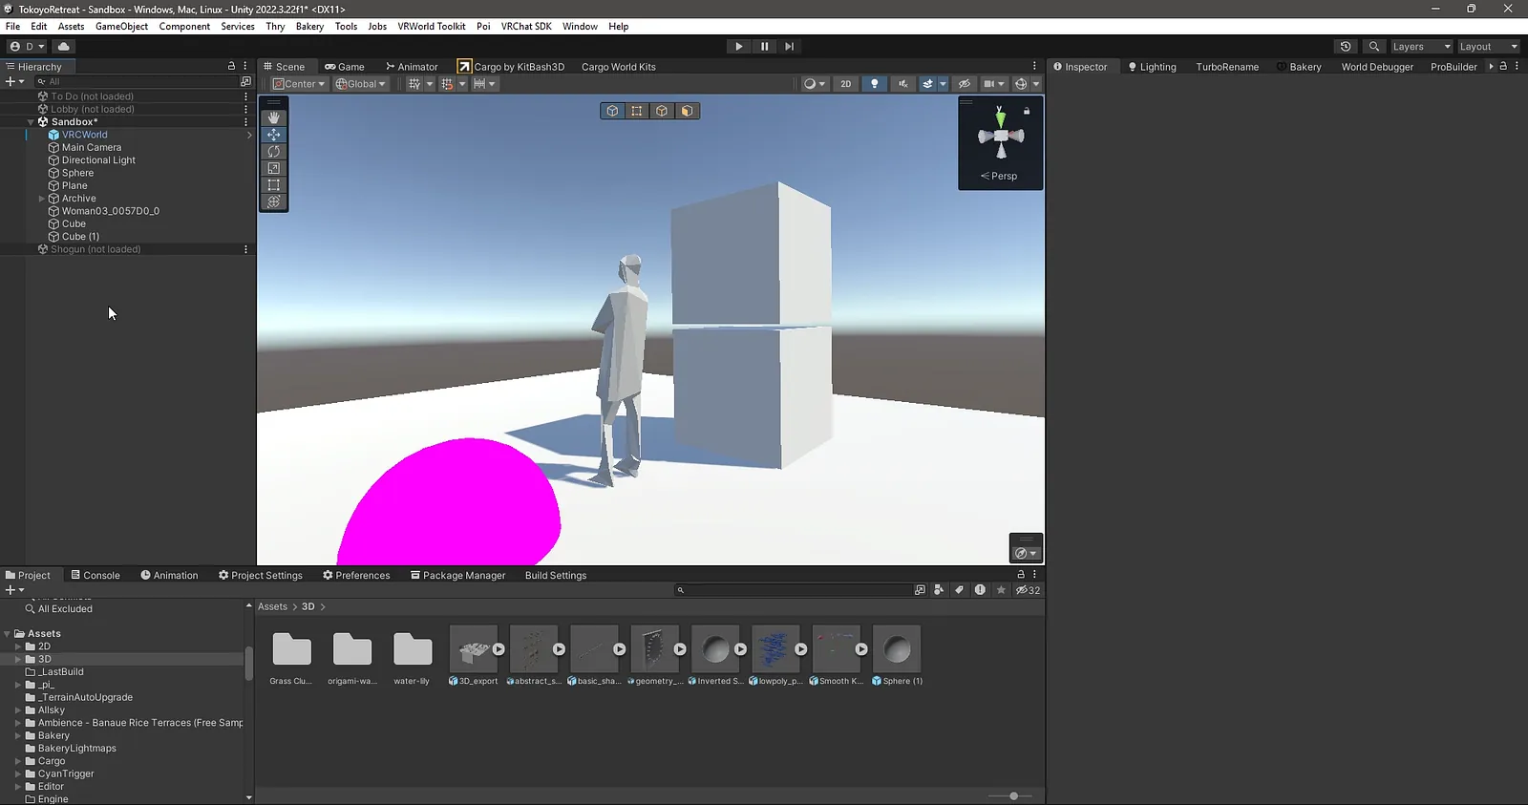The height and width of the screenshot is (805, 1528).
Task: Open the global search magnifier
Action: point(1374,46)
